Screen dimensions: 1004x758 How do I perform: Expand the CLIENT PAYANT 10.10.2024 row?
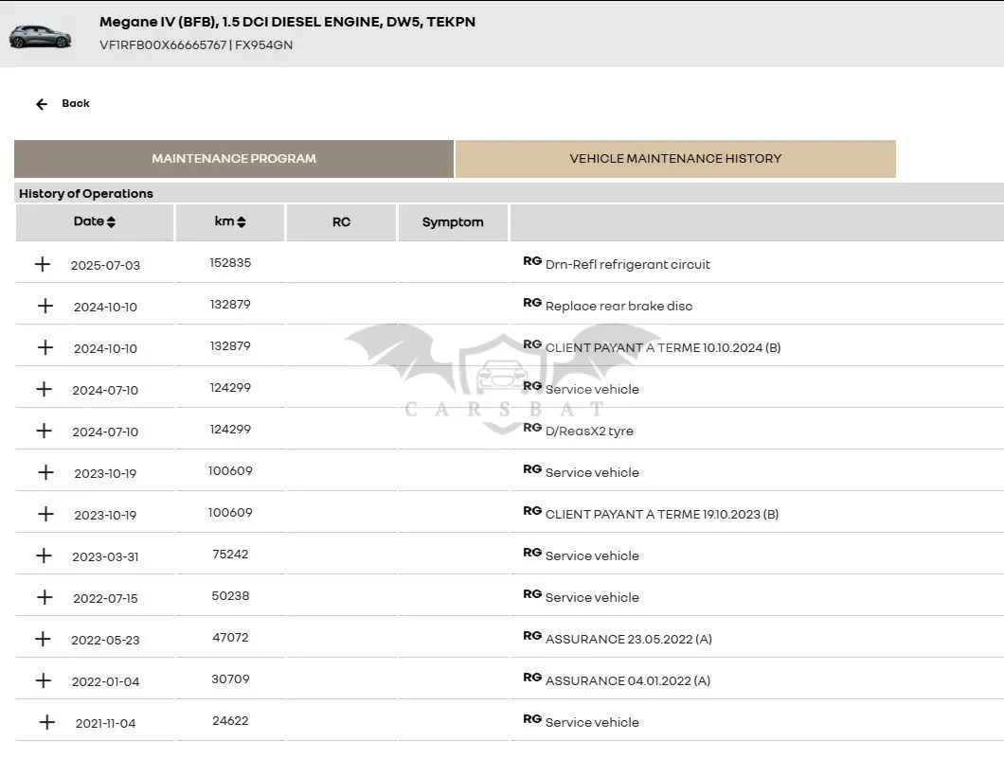coord(45,347)
